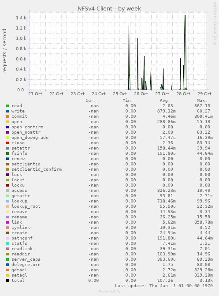Click the access legend label
Screen dimensions: 219x296
[19, 191]
